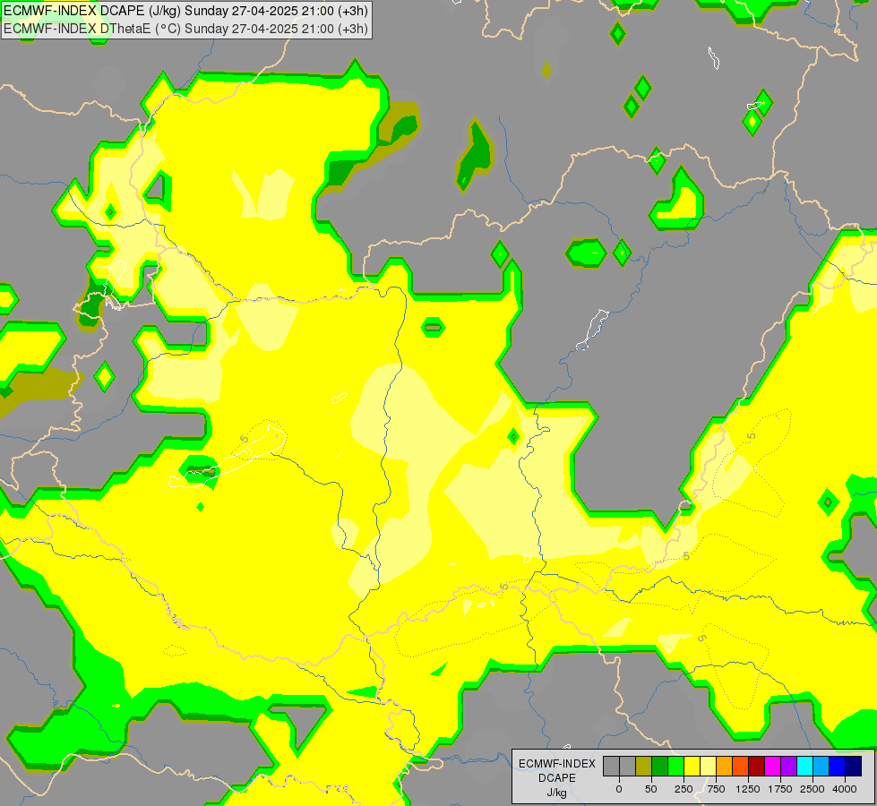Select the purple legend swatch
877x806 pixels.
[x=788, y=766]
